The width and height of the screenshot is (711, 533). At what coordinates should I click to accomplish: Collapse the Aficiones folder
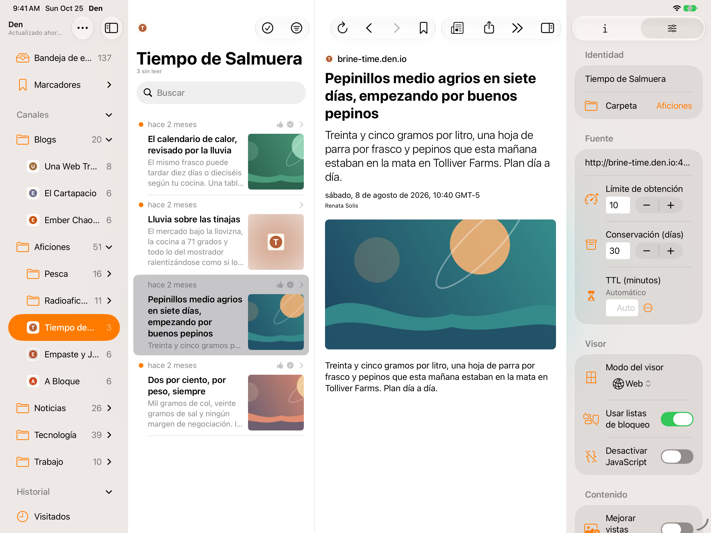click(109, 247)
